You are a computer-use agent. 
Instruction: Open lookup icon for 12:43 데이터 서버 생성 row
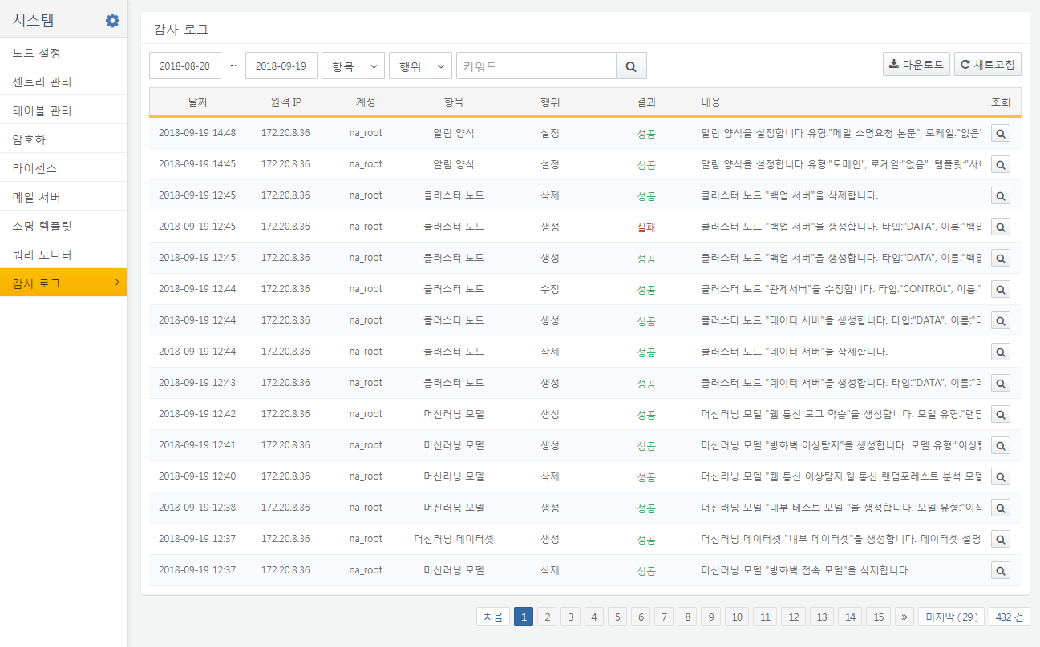(x=1001, y=383)
